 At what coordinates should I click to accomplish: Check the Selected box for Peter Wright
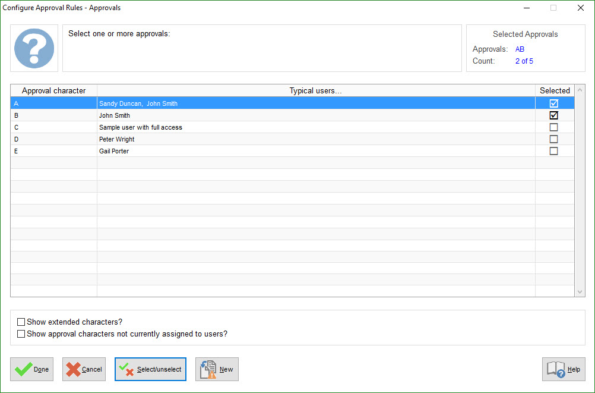tap(553, 139)
